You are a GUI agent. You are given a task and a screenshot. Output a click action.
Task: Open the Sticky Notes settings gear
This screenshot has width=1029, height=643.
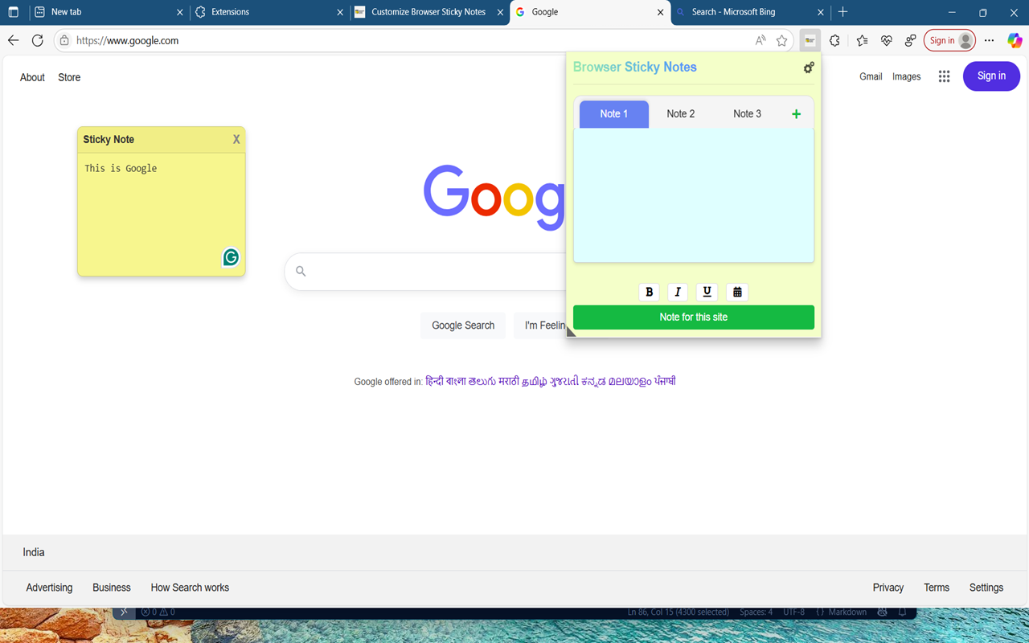809,68
